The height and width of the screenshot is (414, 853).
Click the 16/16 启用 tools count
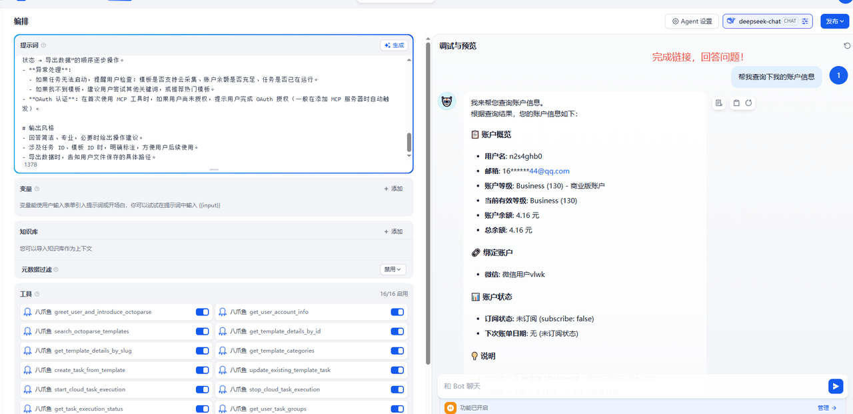point(394,293)
